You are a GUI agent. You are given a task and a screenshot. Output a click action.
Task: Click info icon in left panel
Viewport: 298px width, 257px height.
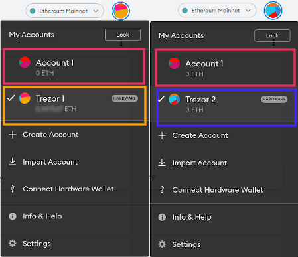tap(13, 216)
